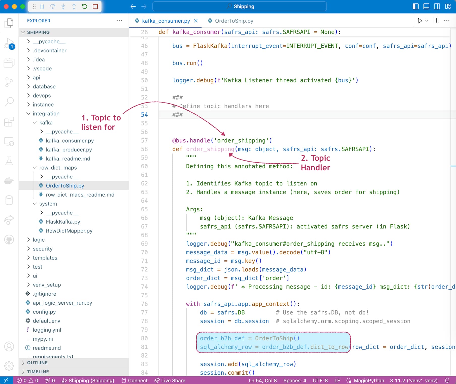This screenshot has height=384, width=456.
Task: Open the Search view in activity bar
Action: [9, 102]
